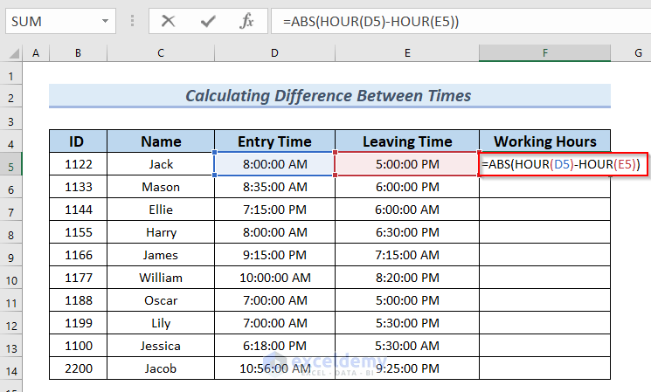Select ID cell 2200
The height and width of the screenshot is (392, 651).
click(78, 368)
